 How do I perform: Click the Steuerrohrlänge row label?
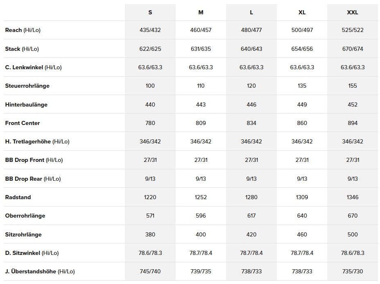coord(27,86)
